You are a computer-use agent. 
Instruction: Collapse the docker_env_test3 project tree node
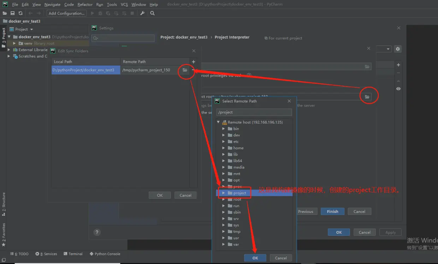[x=10, y=37]
